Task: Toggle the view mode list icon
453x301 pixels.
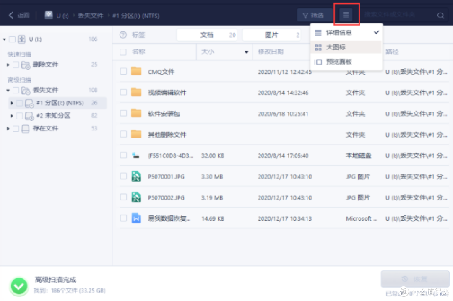Action: point(346,15)
